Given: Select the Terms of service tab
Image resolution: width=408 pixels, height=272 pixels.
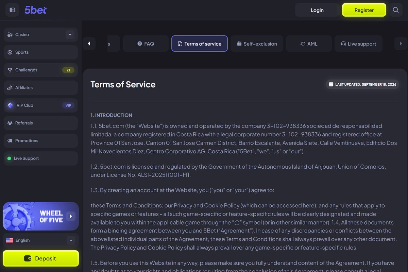Looking at the screenshot, I should point(200,44).
